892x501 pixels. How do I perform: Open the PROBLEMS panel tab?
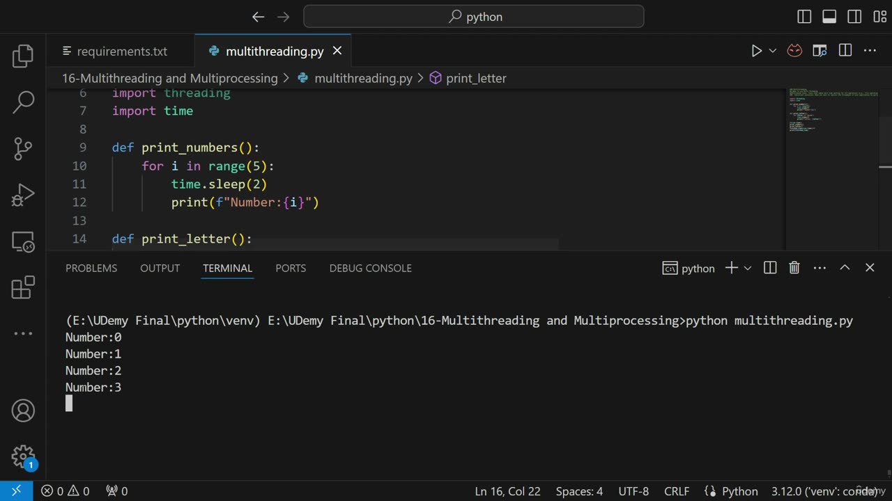(x=91, y=268)
